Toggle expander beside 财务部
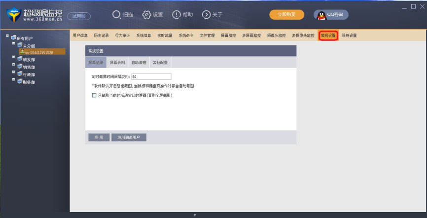Screen dimensions: 427x218 point(14,79)
